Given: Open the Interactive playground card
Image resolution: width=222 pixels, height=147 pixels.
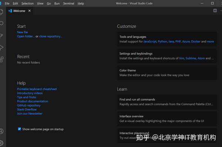Looking at the screenshot, I should click(x=167, y=136).
